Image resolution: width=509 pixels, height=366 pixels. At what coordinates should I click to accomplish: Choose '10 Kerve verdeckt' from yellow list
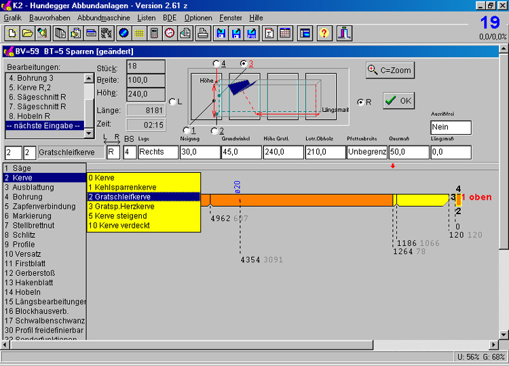[x=143, y=225]
